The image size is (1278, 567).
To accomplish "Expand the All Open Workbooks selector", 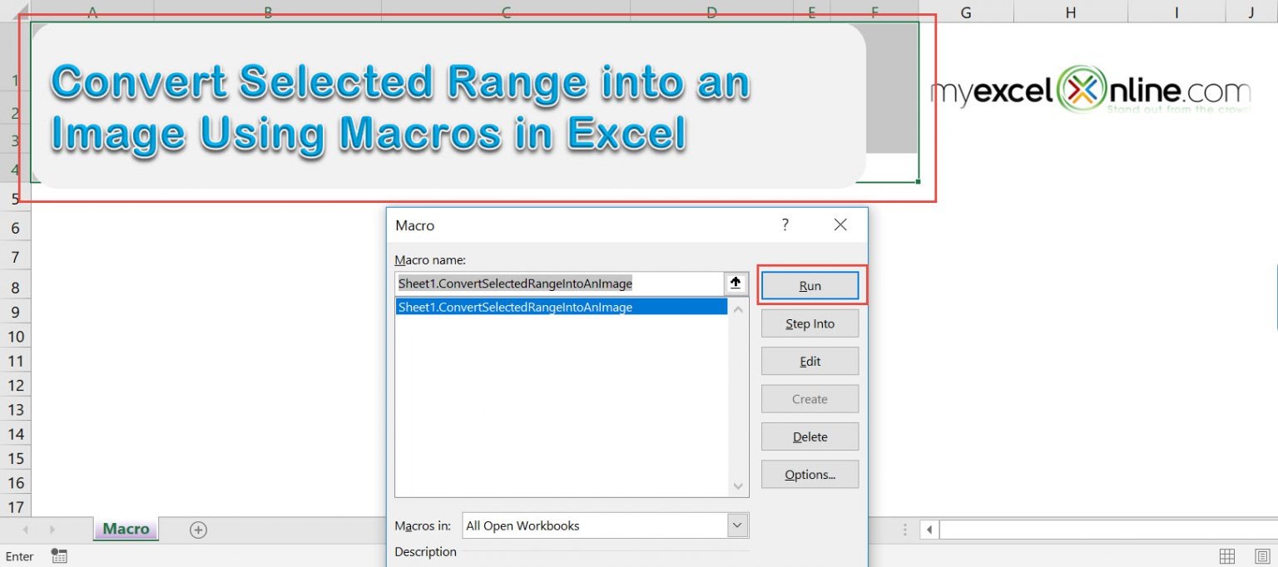I will pos(737,525).
